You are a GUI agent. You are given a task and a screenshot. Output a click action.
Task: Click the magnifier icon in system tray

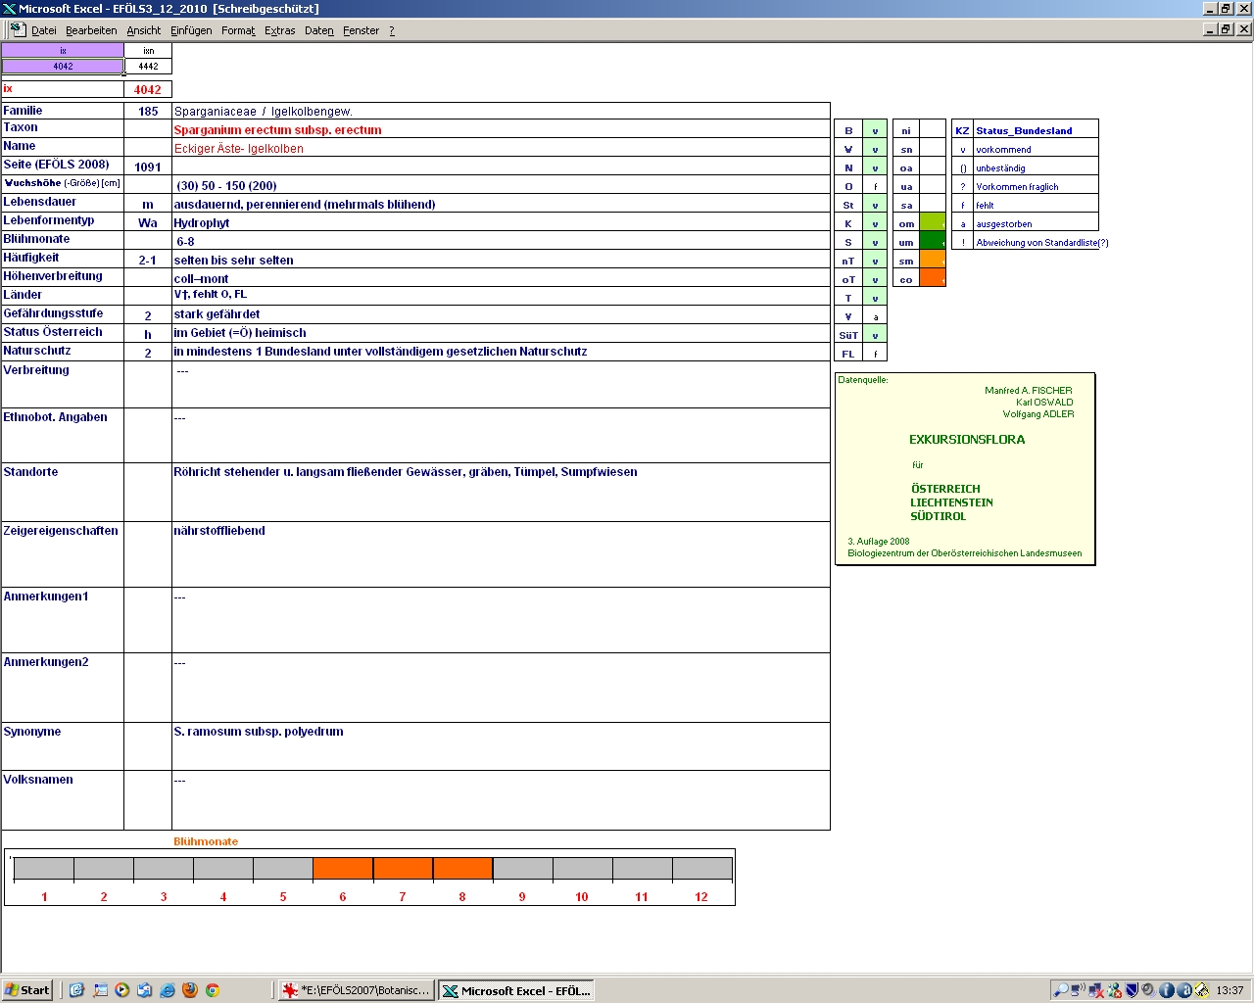point(1061,990)
